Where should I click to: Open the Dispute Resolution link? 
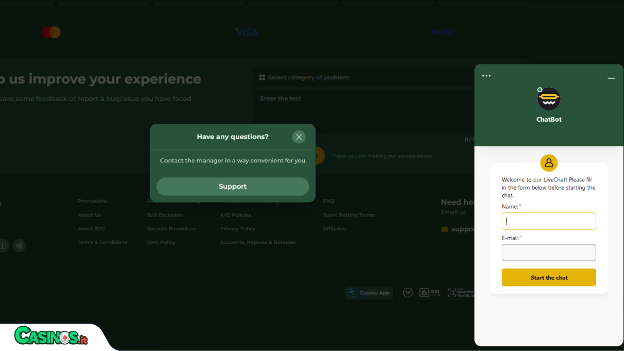[x=172, y=229]
